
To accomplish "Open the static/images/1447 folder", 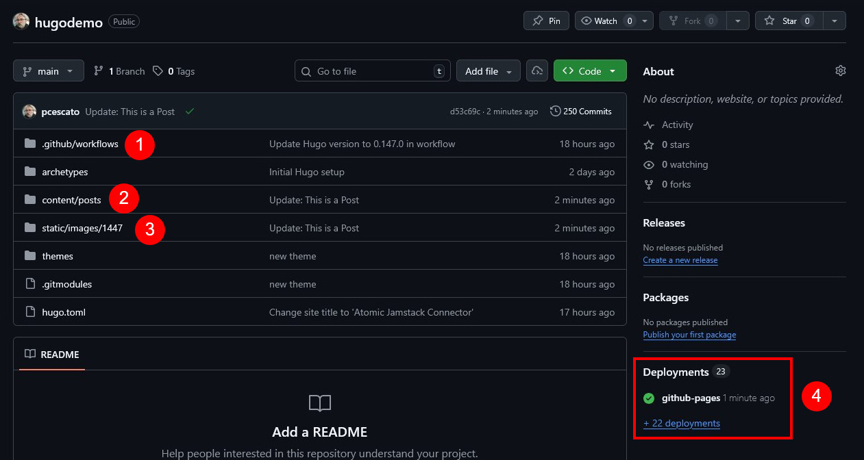I will [x=82, y=228].
